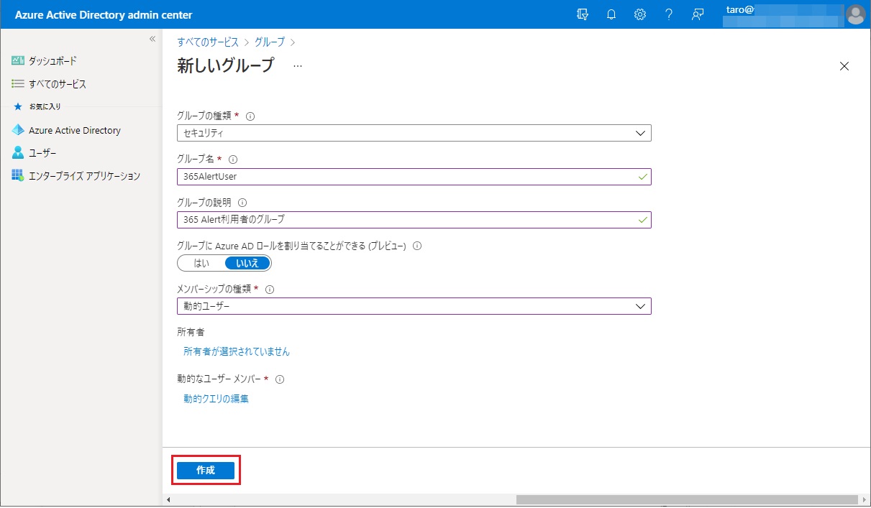This screenshot has width=871, height=508.
Task: Click info icon next to グループ名
Action: point(232,160)
